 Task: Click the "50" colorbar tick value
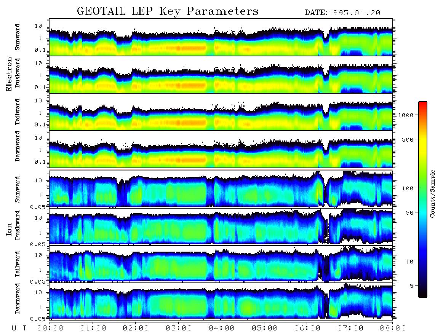pyautogui.click(x=410, y=213)
